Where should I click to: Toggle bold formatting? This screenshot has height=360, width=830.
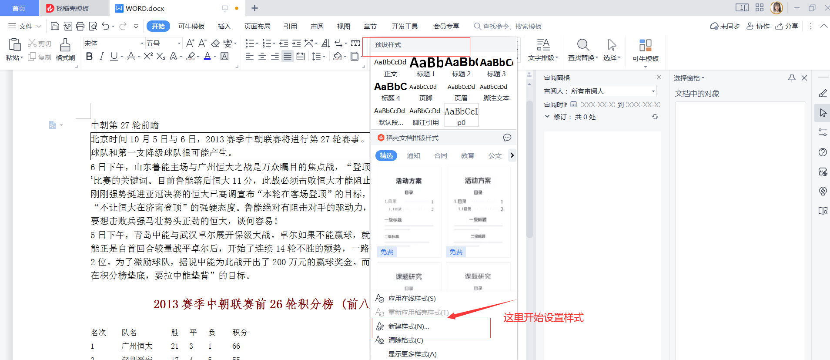point(89,56)
